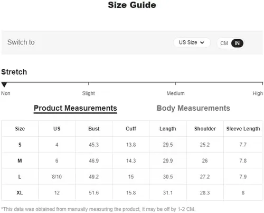
Task: Select the IN unit toggle
Action: pos(237,43)
